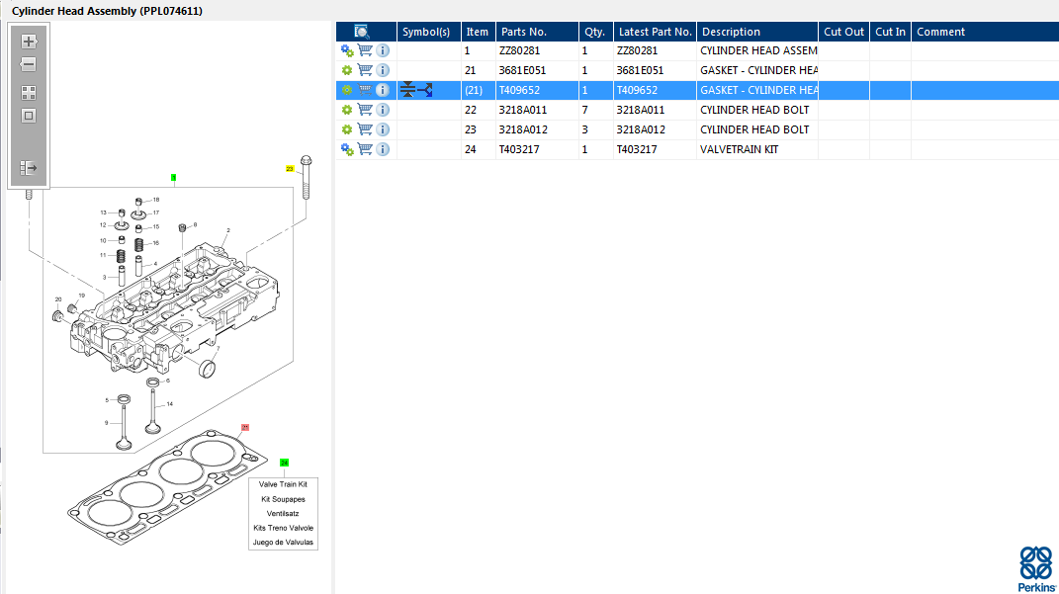
Task: Click the four-squares grid view button
Action: click(x=29, y=93)
